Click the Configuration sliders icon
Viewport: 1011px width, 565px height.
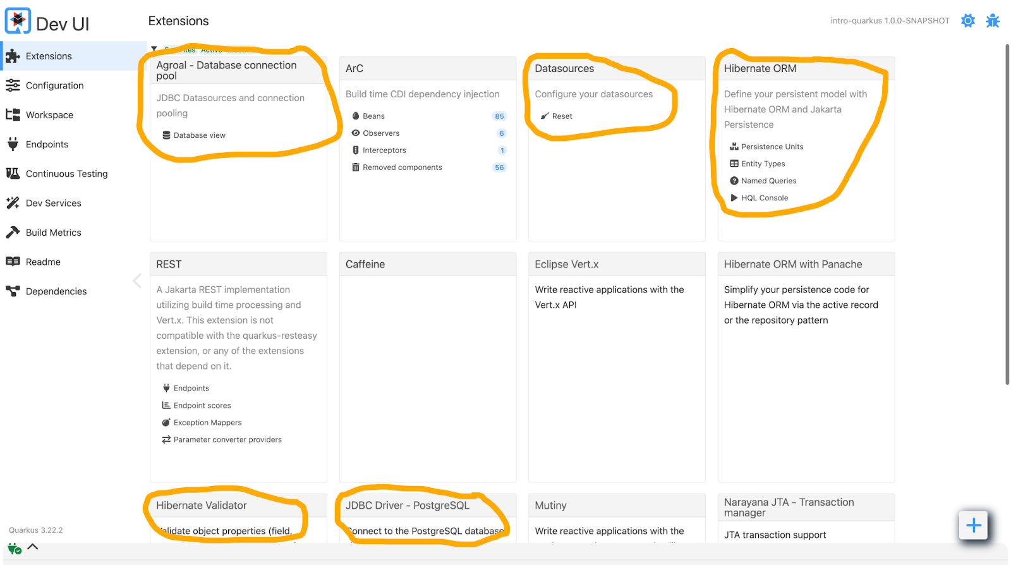13,85
